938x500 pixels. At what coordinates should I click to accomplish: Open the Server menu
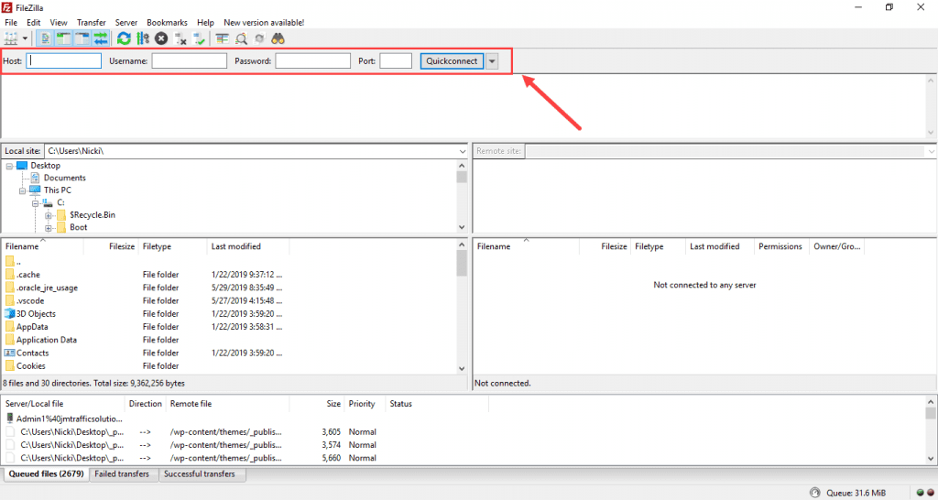tap(126, 22)
